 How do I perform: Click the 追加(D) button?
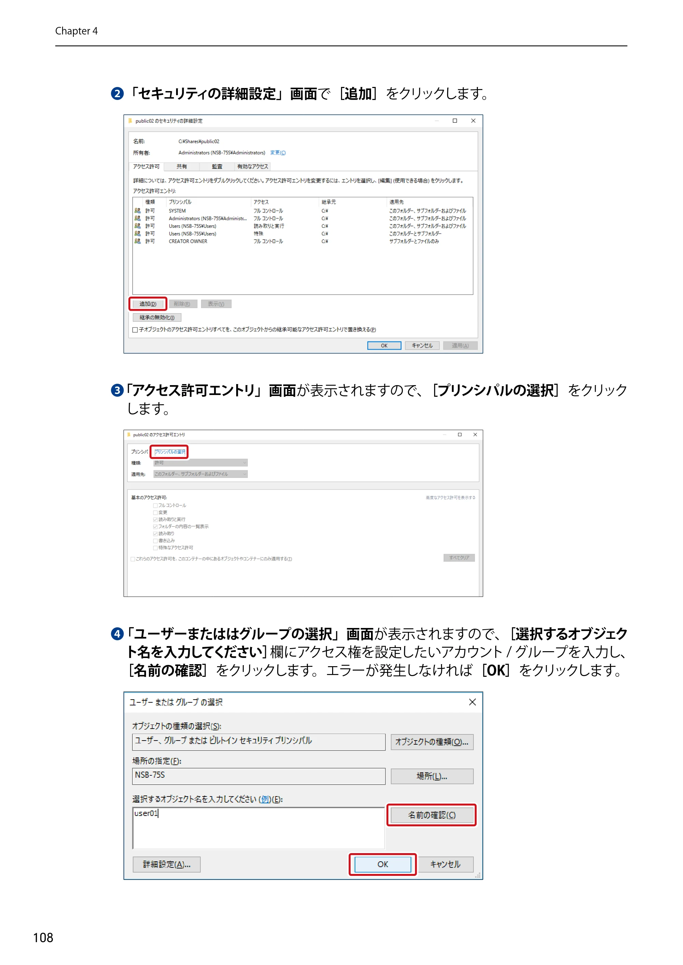pyautogui.click(x=148, y=304)
